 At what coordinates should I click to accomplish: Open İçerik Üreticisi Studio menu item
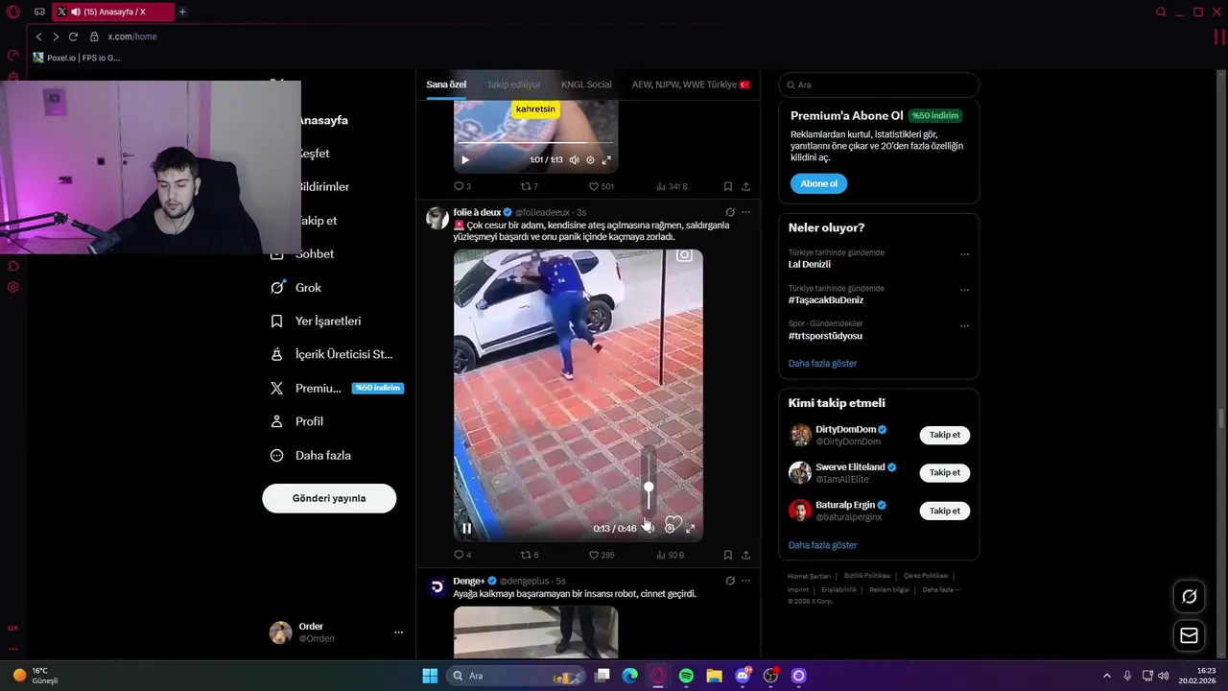pyautogui.click(x=332, y=354)
